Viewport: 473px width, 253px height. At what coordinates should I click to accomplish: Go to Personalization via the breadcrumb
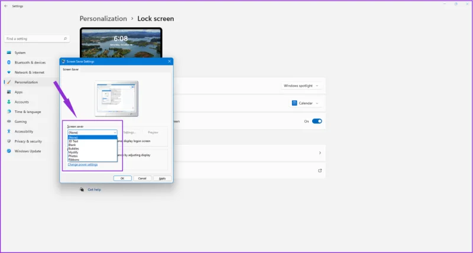(x=103, y=19)
